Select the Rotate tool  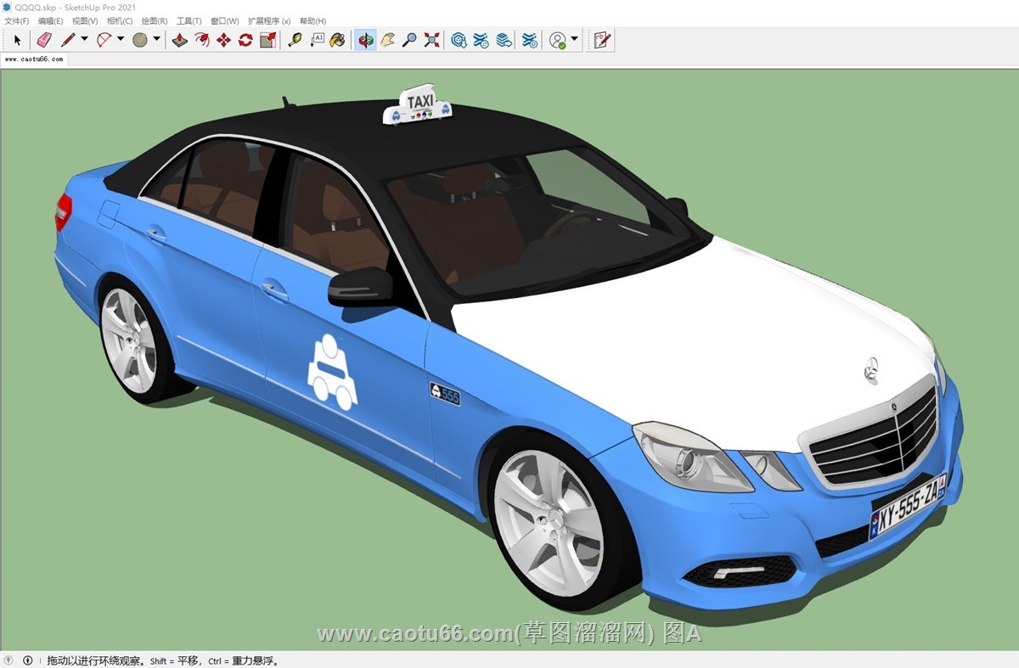(245, 40)
